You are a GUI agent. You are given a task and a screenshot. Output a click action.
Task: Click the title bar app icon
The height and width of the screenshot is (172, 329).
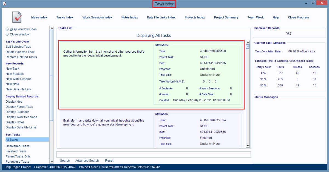[4, 4]
